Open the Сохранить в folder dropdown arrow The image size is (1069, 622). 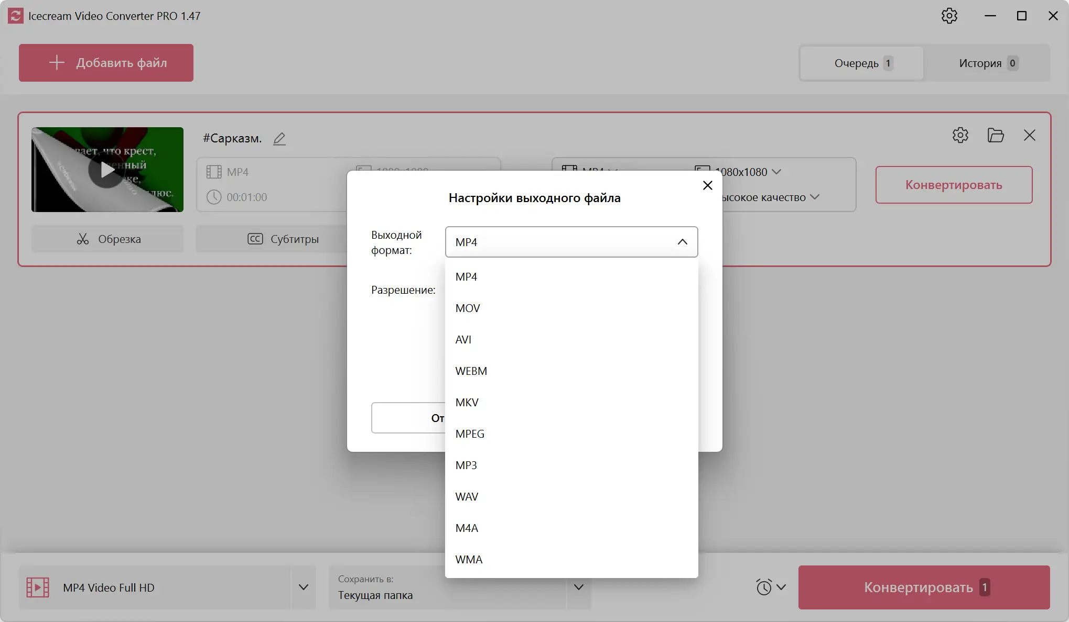click(x=578, y=587)
